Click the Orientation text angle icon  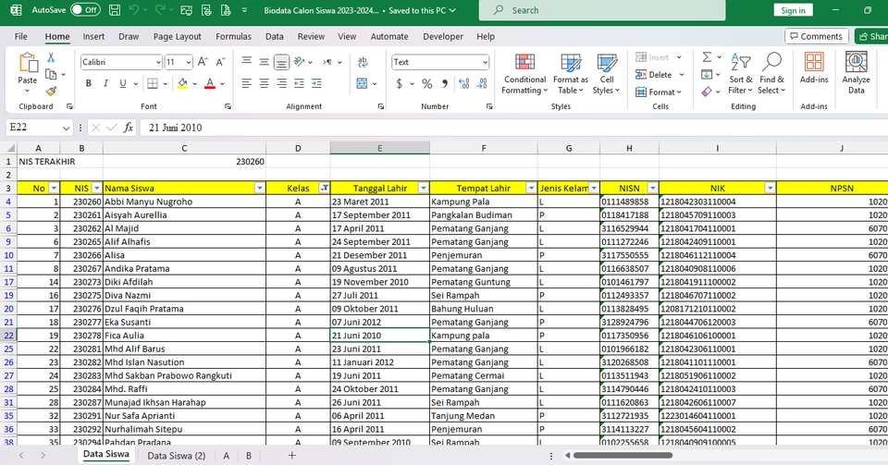click(300, 62)
